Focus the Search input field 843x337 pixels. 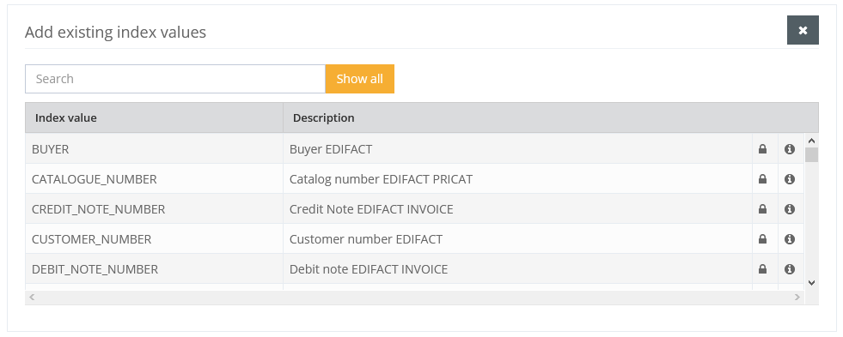tap(175, 79)
